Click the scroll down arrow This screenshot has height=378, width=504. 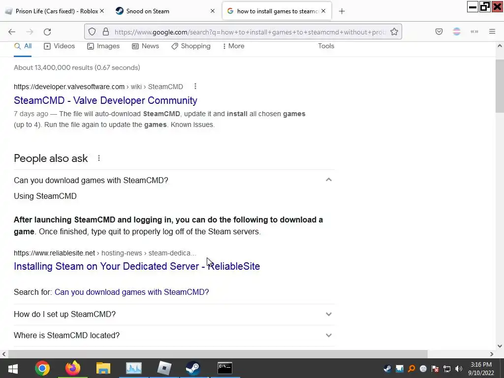point(500,346)
